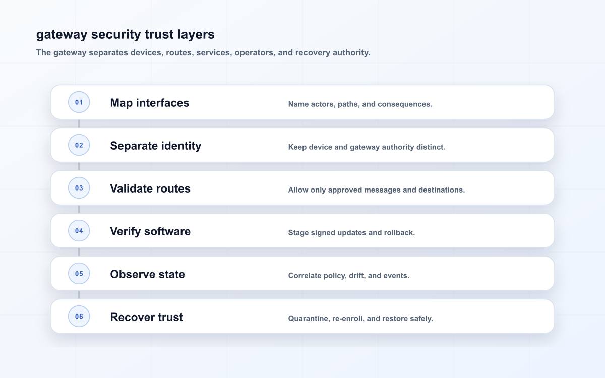Select 'Keep device and gateway authority distinct' text

(367, 147)
